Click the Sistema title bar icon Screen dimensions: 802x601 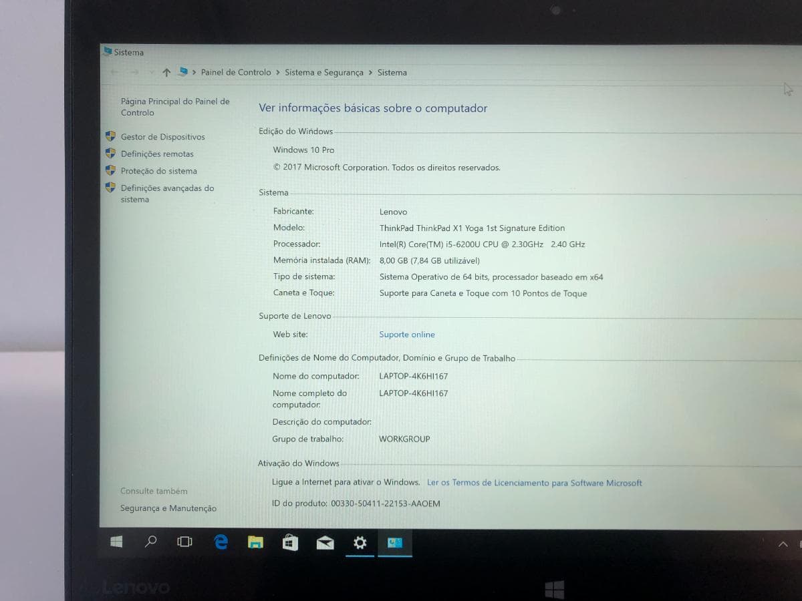(x=108, y=51)
